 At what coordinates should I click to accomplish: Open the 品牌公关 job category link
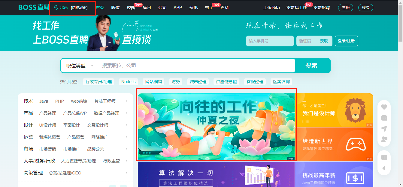[95, 149]
